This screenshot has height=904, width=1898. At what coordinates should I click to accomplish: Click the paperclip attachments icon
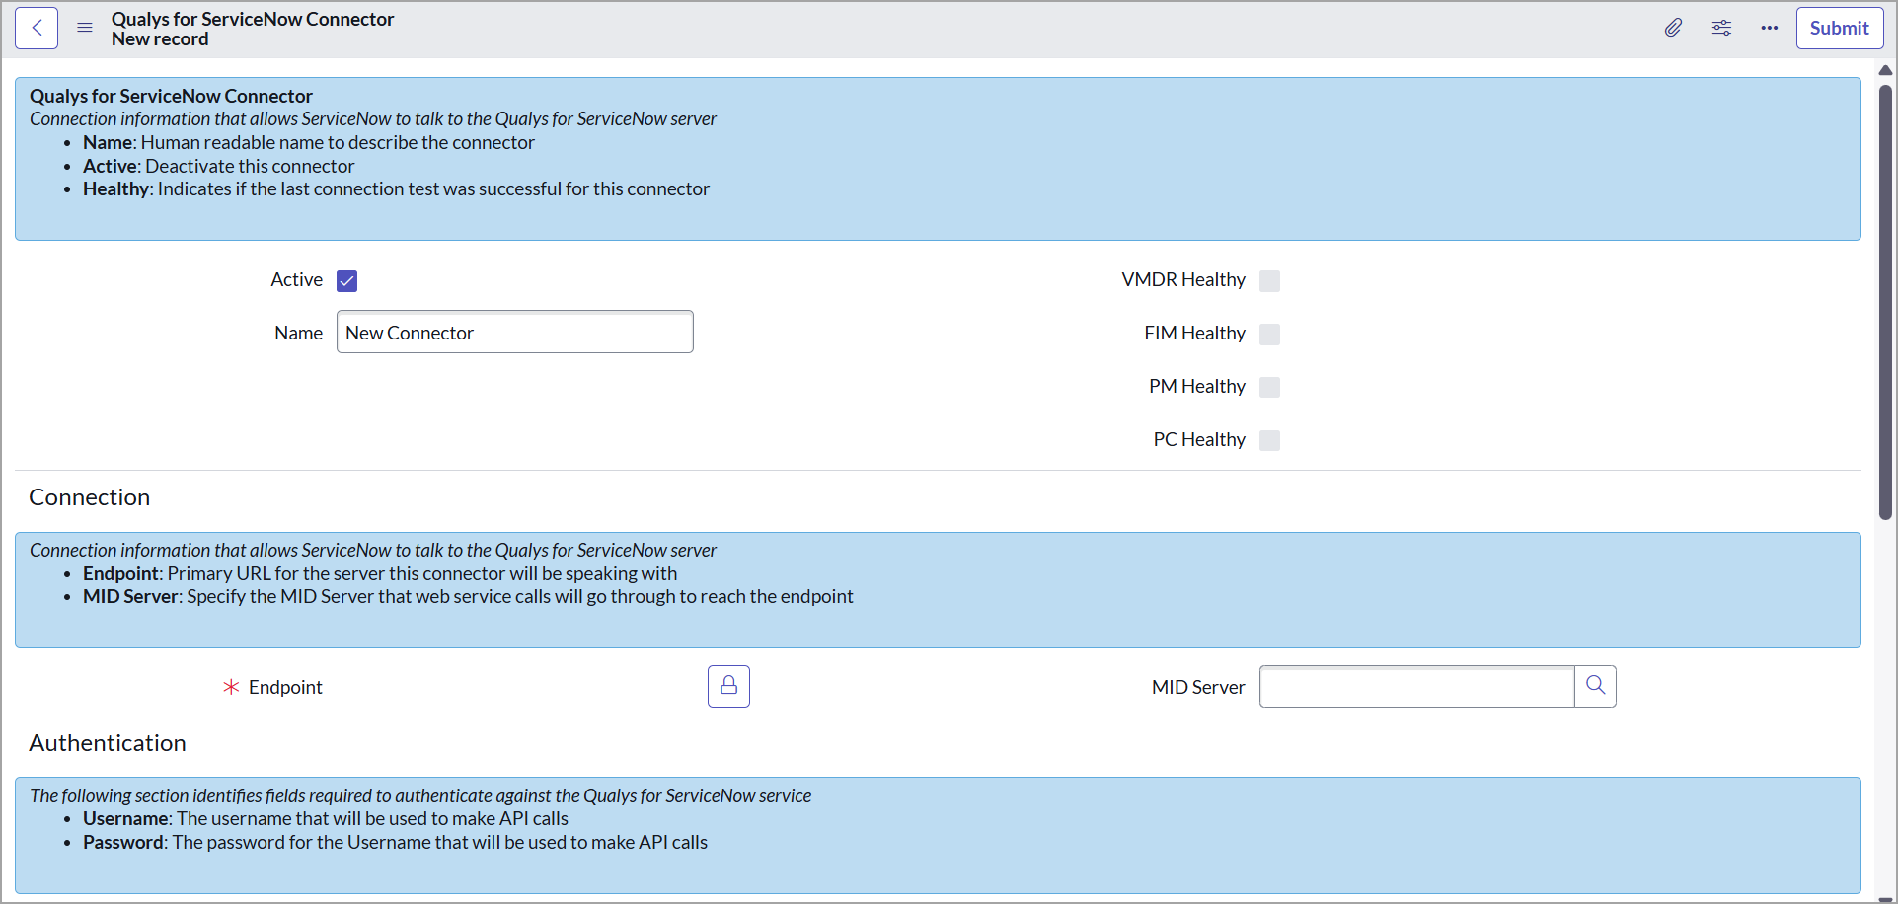coord(1673,29)
